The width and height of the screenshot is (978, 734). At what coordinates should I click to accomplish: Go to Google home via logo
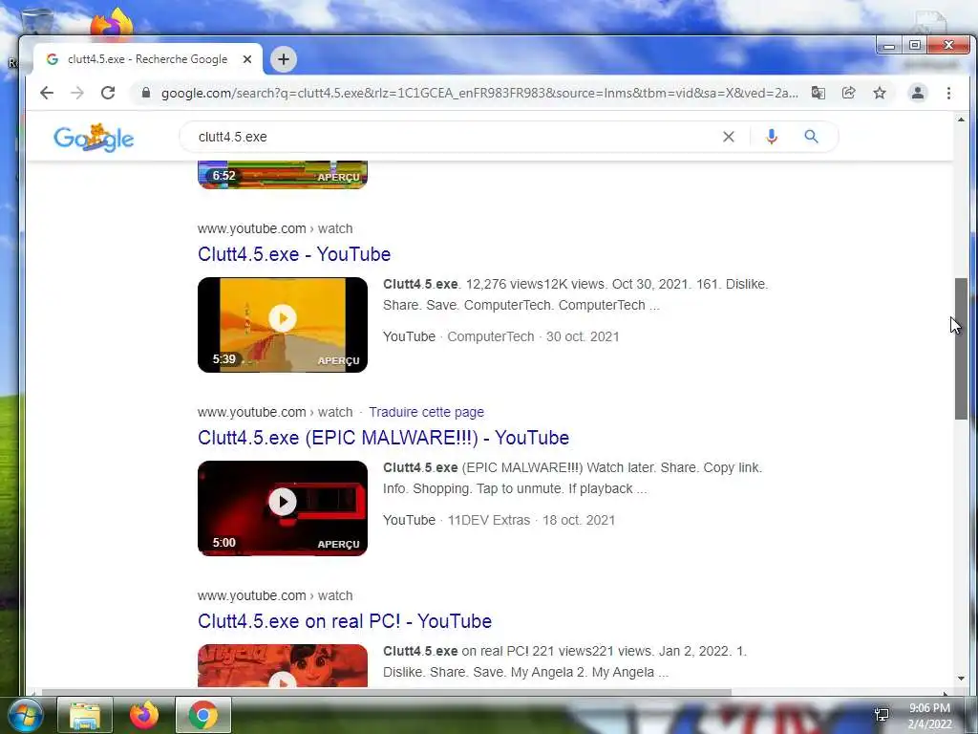[x=94, y=138]
